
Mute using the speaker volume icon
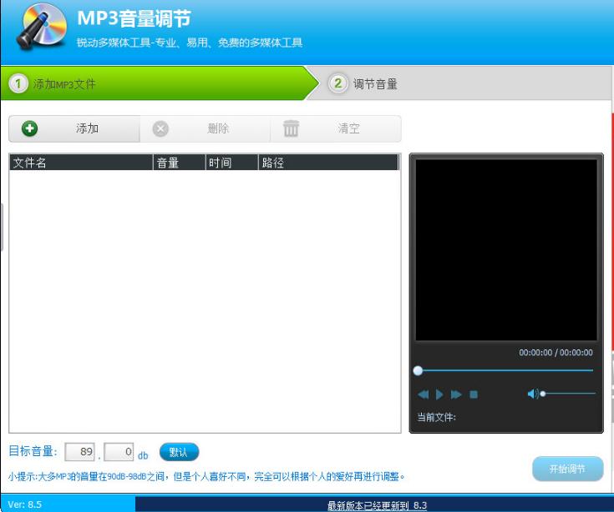533,394
